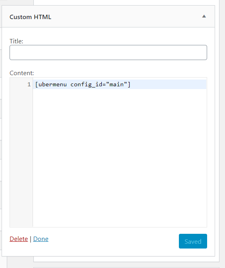Image resolution: width=225 pixels, height=268 pixels.
Task: Click the Delete widget link
Action: pyautogui.click(x=19, y=239)
